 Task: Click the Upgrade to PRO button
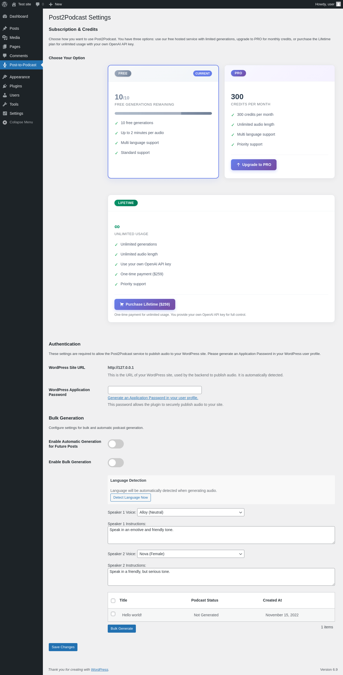[254, 165]
